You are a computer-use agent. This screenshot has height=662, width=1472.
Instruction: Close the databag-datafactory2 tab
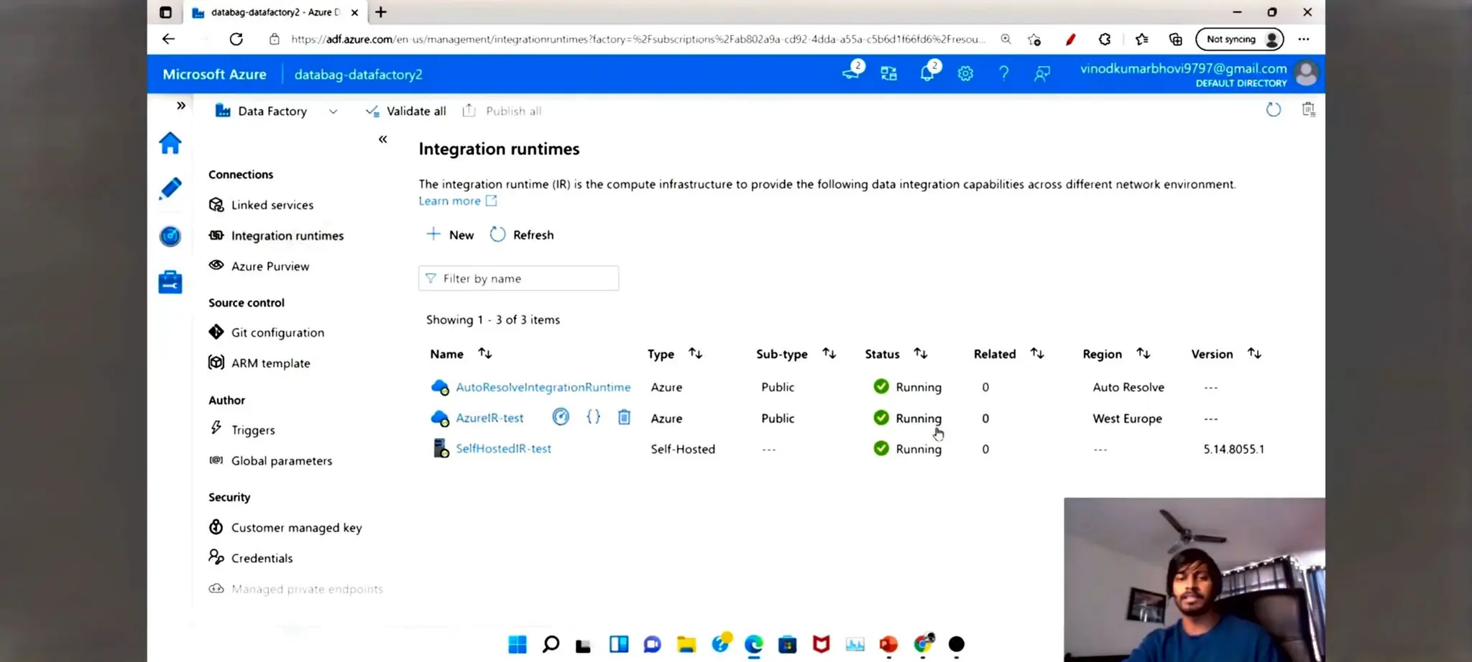(354, 12)
